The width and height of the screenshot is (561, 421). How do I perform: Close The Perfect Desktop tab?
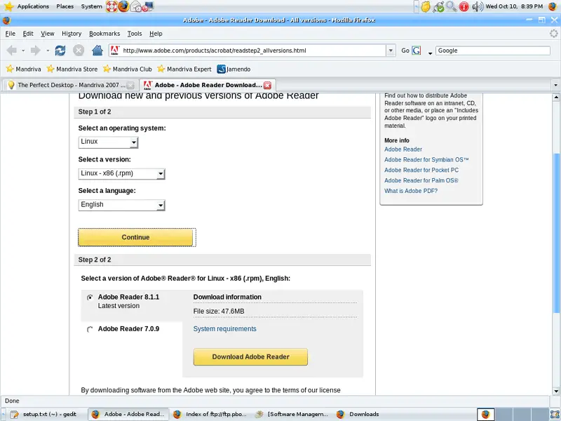click(130, 85)
